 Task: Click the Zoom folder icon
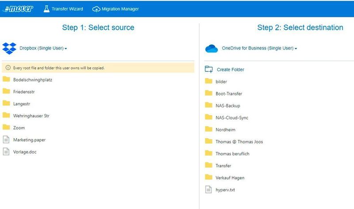point(6,127)
